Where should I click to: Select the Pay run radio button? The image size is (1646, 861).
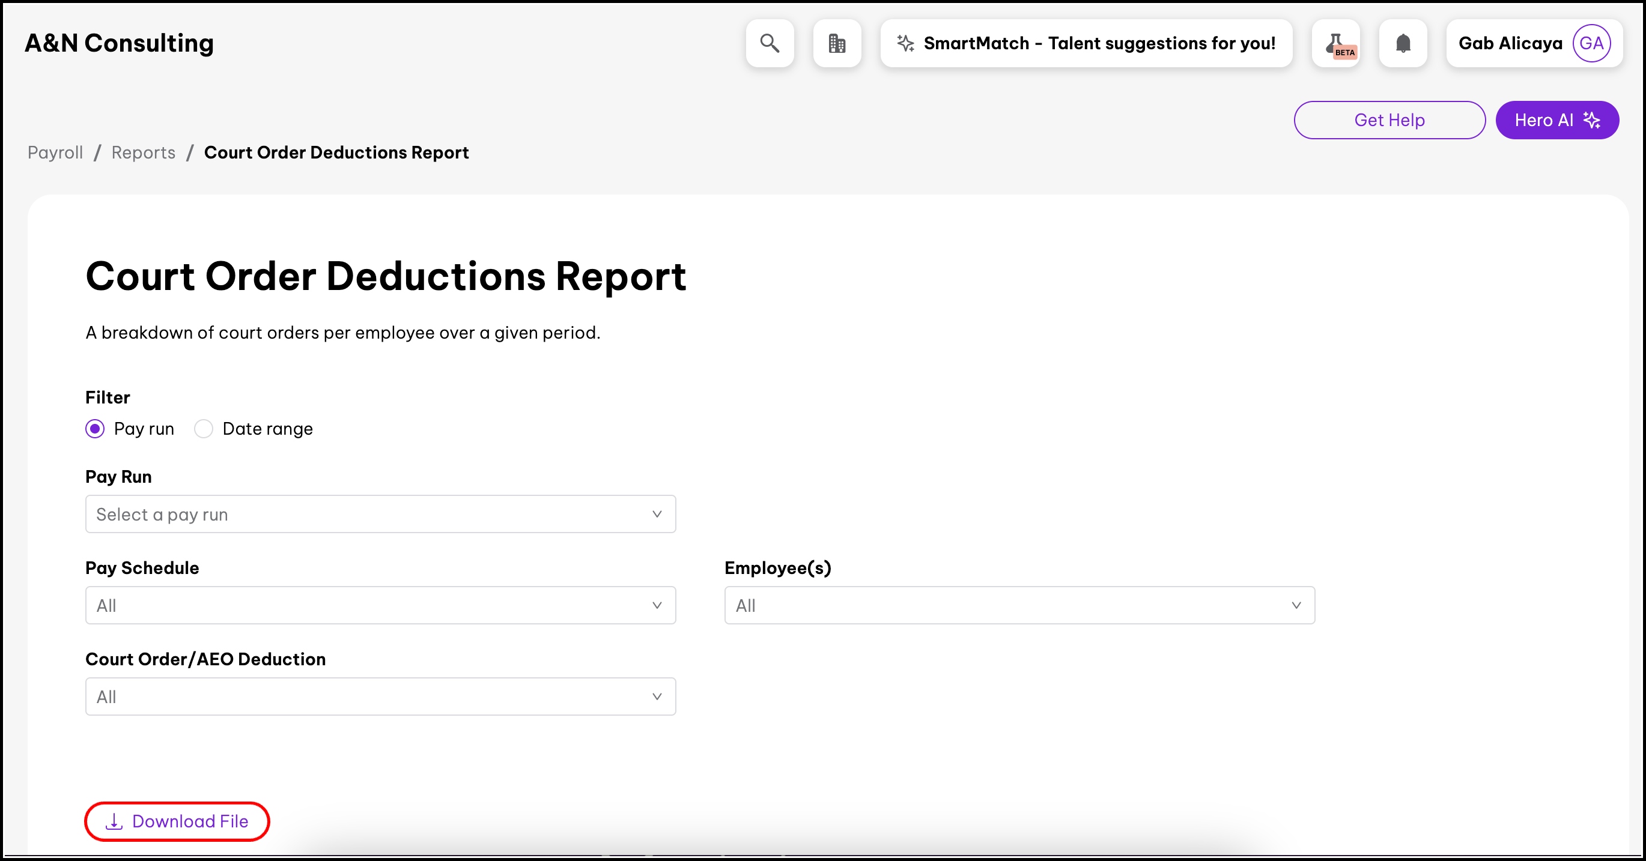coord(94,429)
